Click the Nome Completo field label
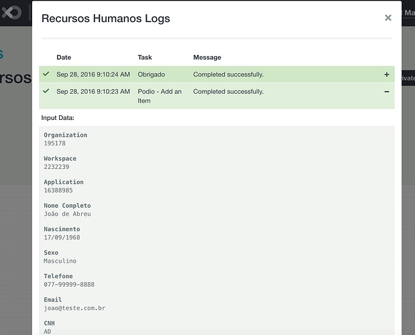The height and width of the screenshot is (335, 415). click(67, 206)
